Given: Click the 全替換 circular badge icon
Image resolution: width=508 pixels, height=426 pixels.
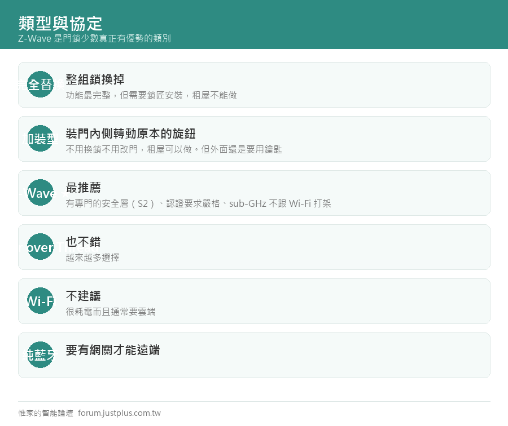Looking at the screenshot, I should click(40, 85).
